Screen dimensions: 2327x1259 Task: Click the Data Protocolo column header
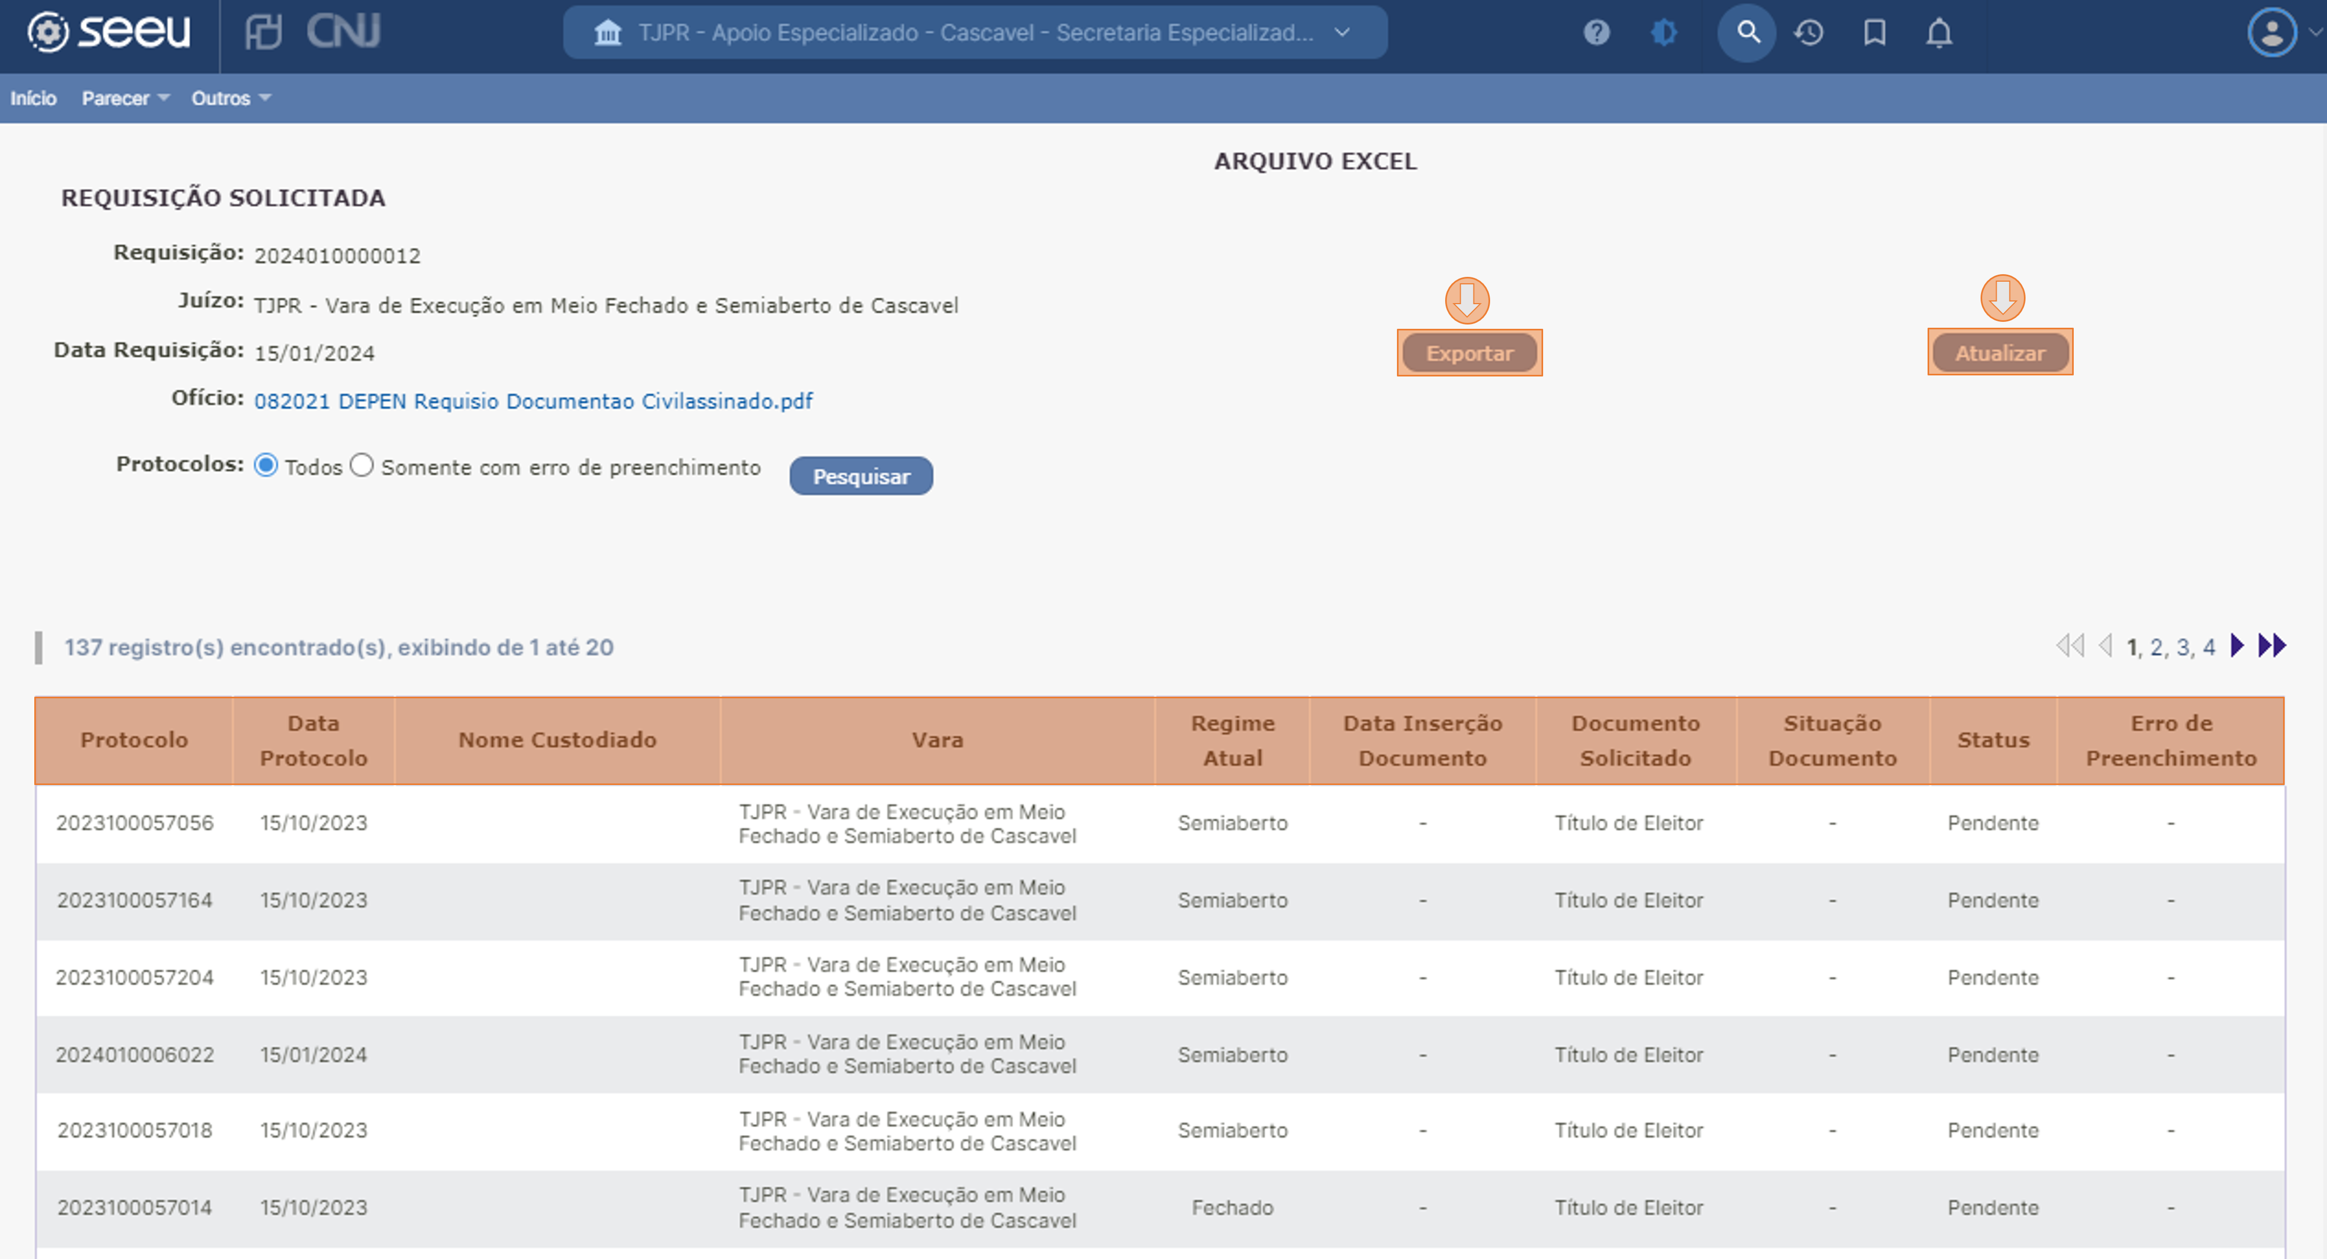click(x=313, y=740)
